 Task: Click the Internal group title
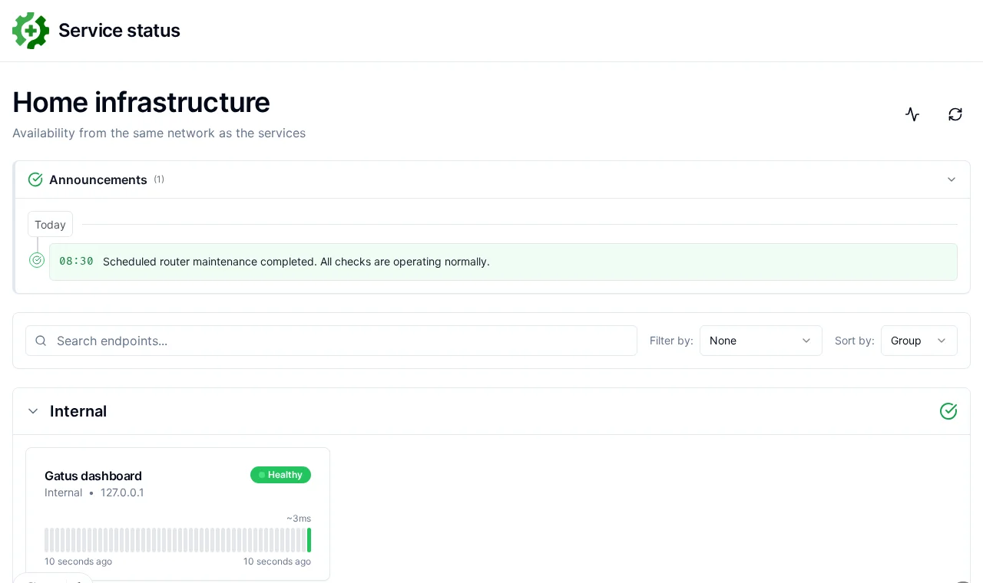pyautogui.click(x=78, y=411)
